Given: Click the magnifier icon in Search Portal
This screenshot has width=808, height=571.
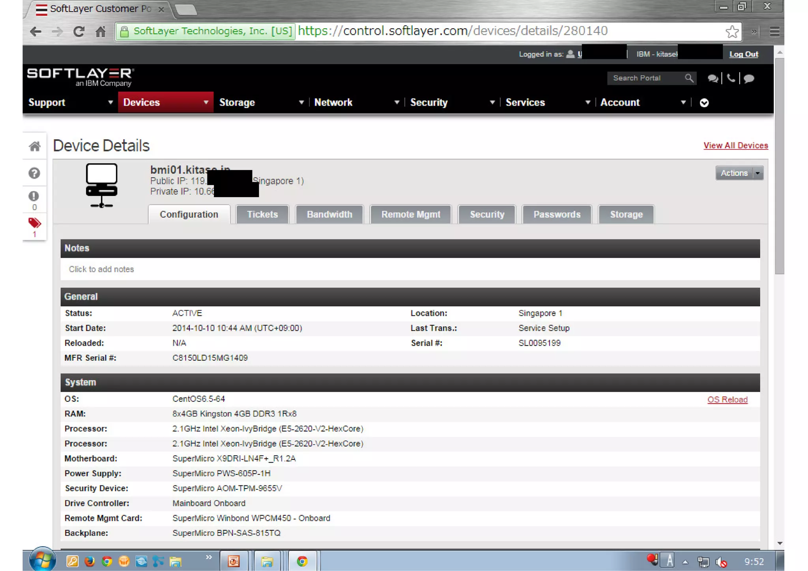Looking at the screenshot, I should [x=689, y=78].
